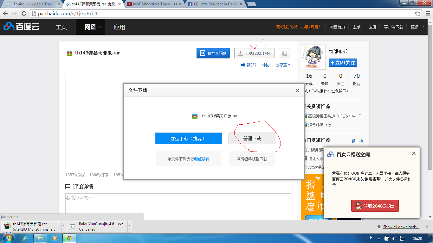Close the Little Resident in Gensokyo tab

click(x=241, y=4)
